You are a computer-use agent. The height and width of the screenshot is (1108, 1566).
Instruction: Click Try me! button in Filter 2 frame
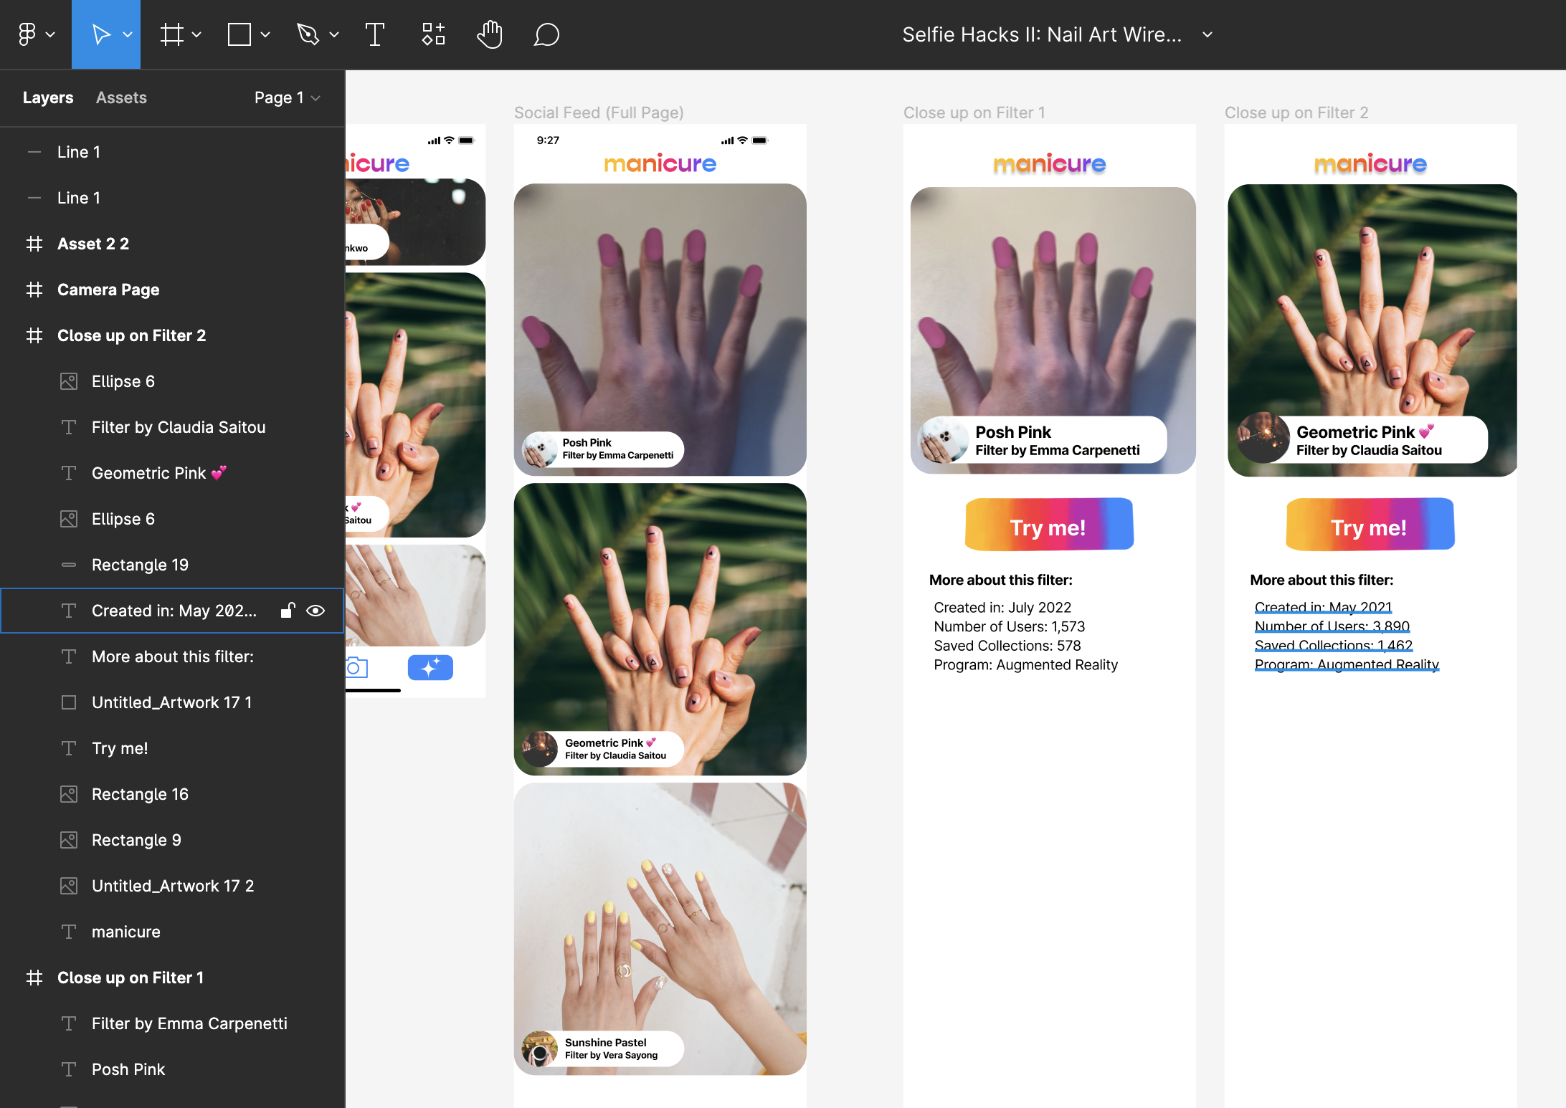pyautogui.click(x=1370, y=526)
